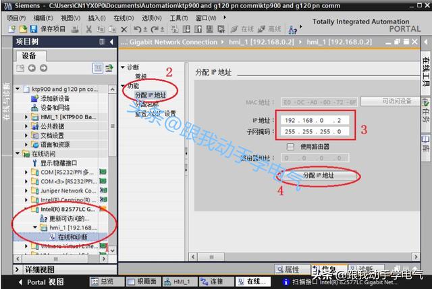Collapse the hmi_1 [192.168... tree node
Screen dimensions: 432x289
click(x=35, y=228)
